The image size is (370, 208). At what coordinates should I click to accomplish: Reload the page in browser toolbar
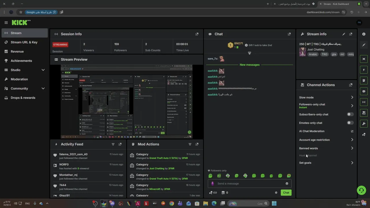[352, 12]
